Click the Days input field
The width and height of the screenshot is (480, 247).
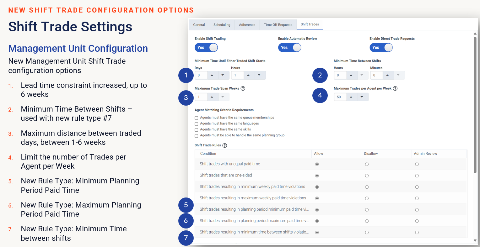(x=201, y=75)
